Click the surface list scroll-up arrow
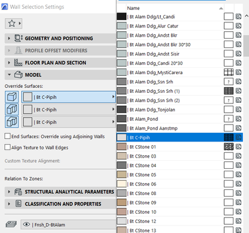Viewport: 249px width, 233px height. coord(247,16)
